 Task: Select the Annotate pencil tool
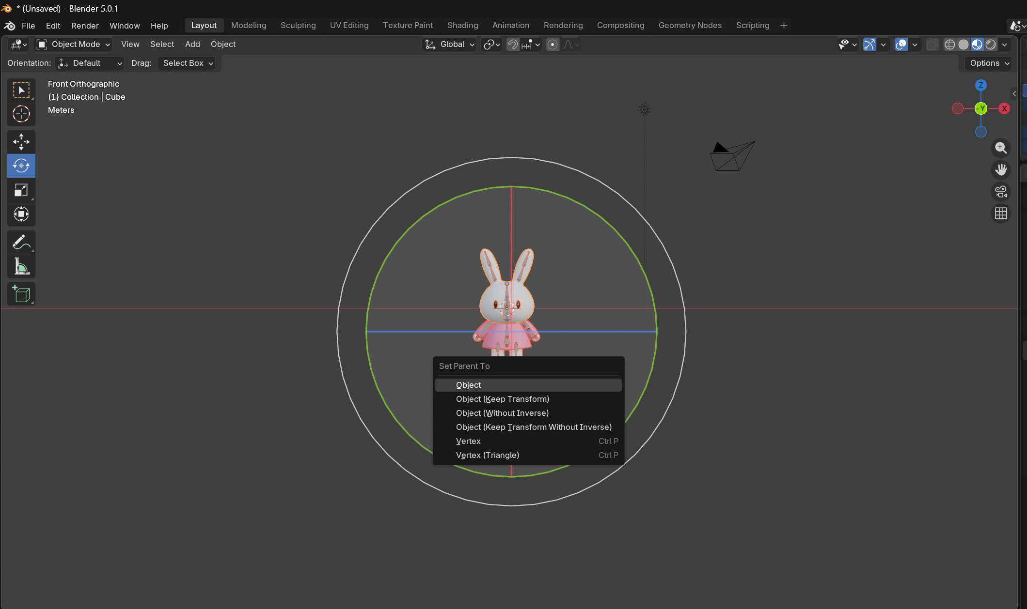pos(21,242)
